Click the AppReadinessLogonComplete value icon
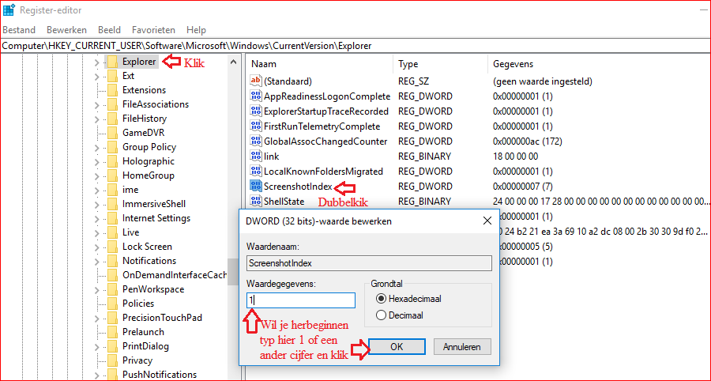The height and width of the screenshot is (381, 711). click(255, 96)
